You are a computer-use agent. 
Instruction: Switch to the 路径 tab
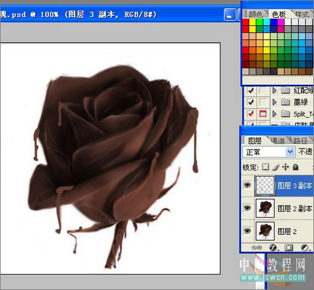(300, 141)
